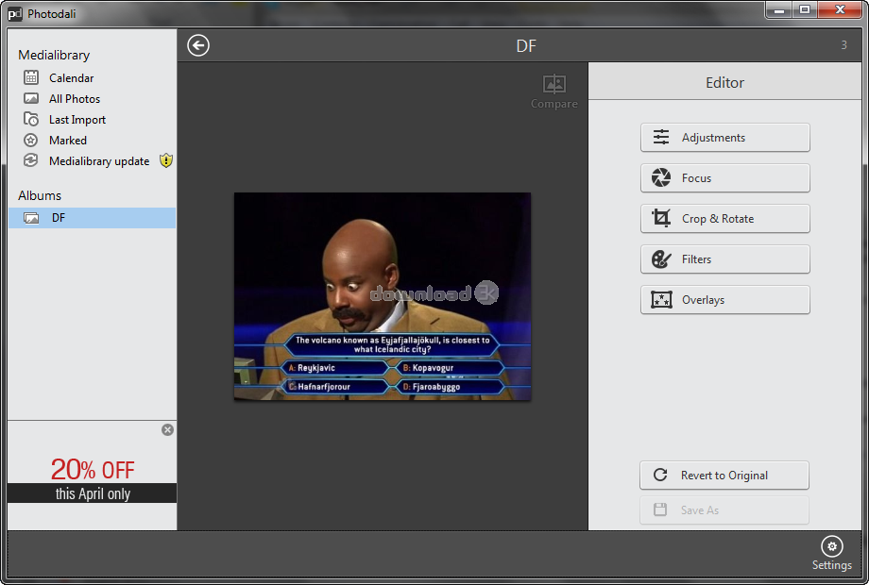
Task: Click the photo preview image
Action: coord(383,296)
